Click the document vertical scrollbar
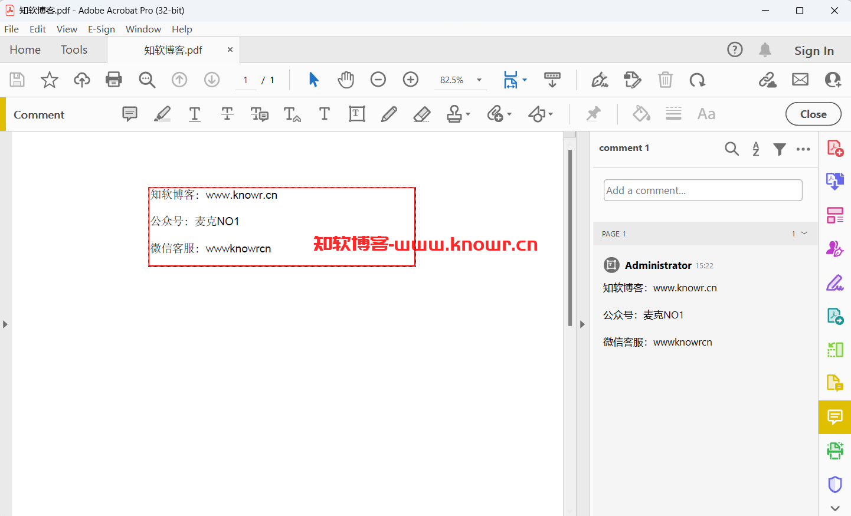 [x=570, y=238]
